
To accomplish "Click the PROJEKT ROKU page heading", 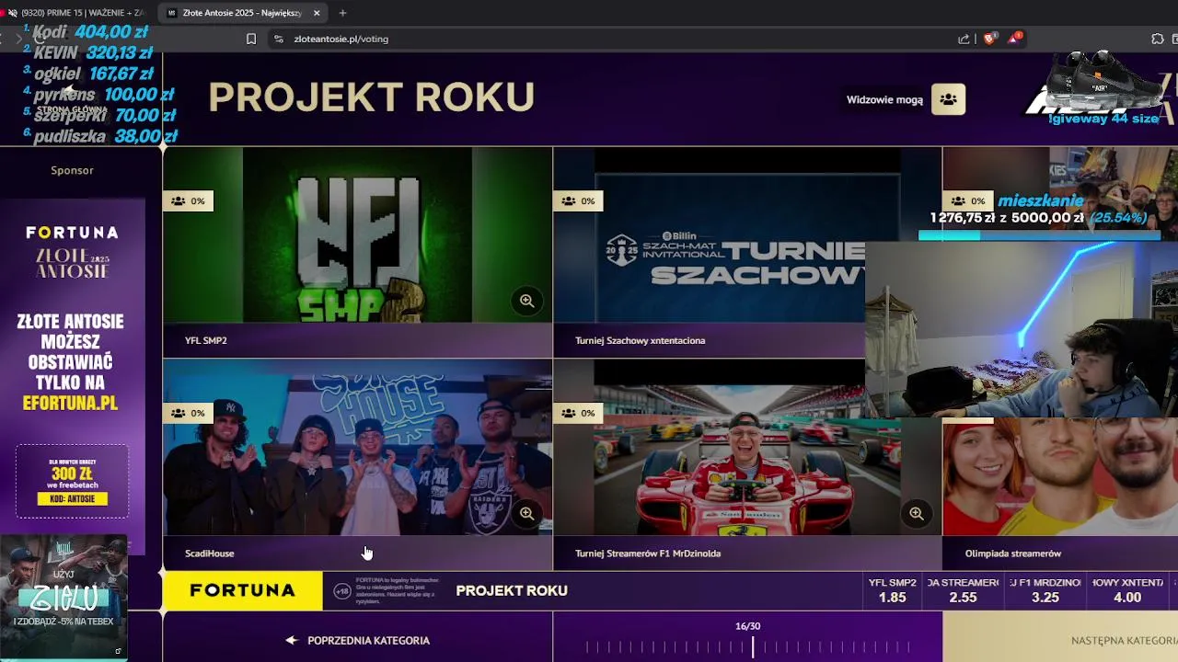I will tap(371, 97).
